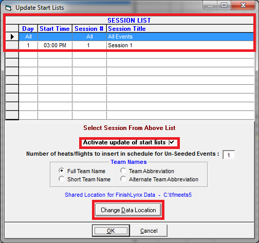Confirm with the OK button

[111, 231]
